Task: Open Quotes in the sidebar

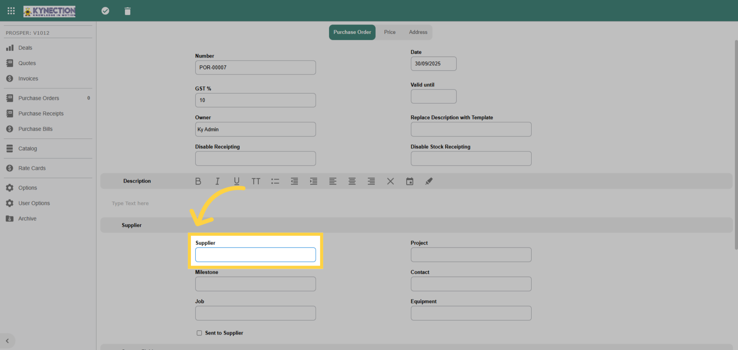Action: tap(27, 63)
